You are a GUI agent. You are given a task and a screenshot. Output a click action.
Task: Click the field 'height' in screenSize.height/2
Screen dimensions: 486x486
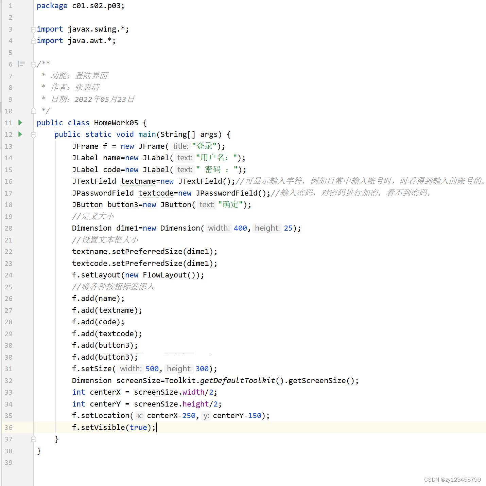coord(196,404)
